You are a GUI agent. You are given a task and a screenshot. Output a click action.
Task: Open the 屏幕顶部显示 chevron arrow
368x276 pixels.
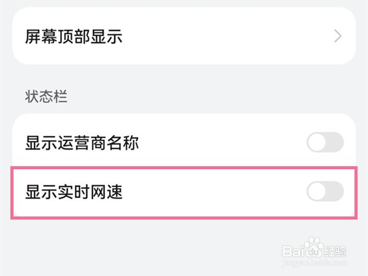[x=338, y=36]
